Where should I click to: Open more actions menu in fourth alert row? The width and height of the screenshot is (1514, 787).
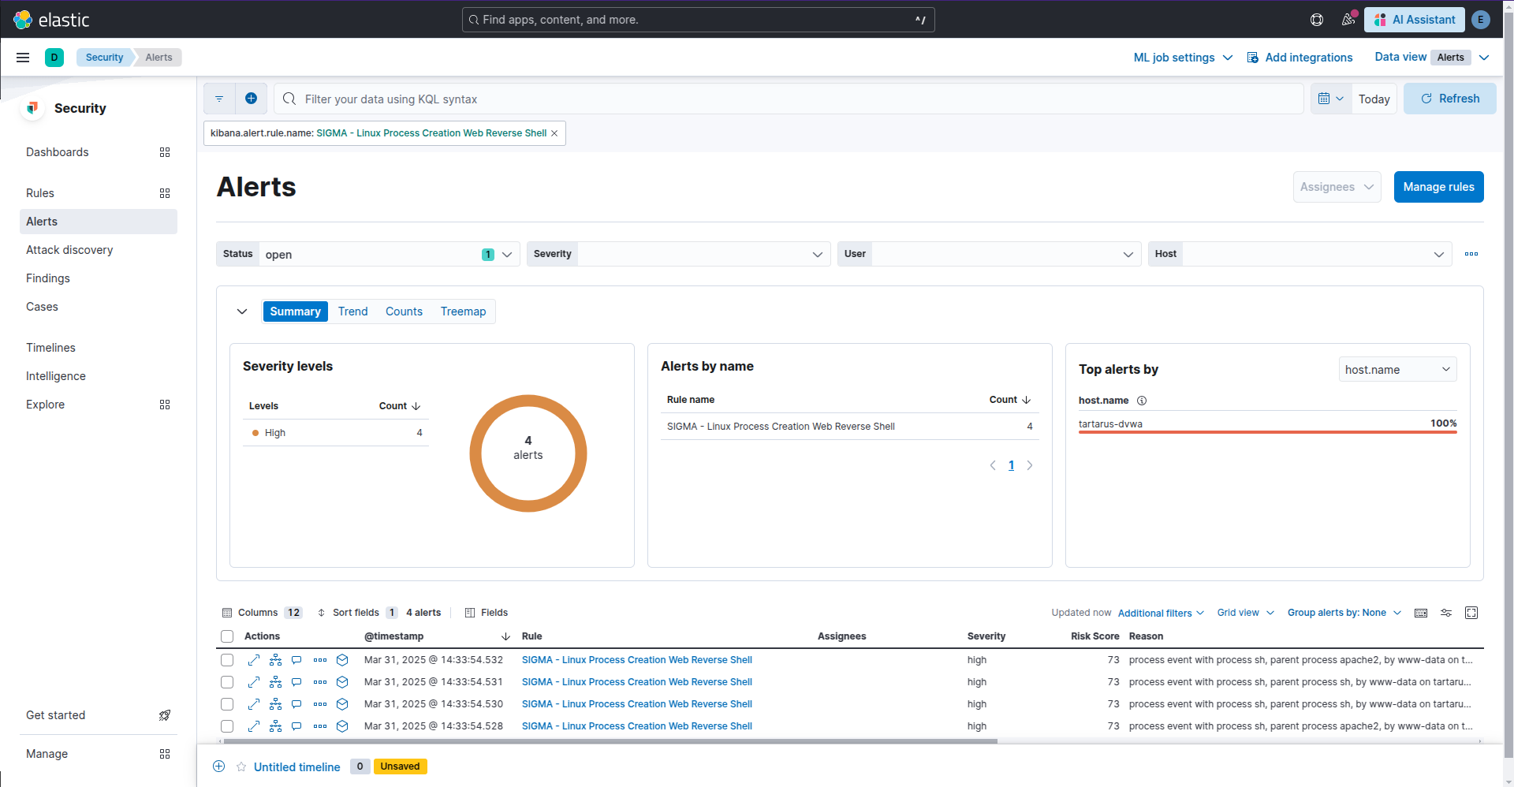coord(319,726)
